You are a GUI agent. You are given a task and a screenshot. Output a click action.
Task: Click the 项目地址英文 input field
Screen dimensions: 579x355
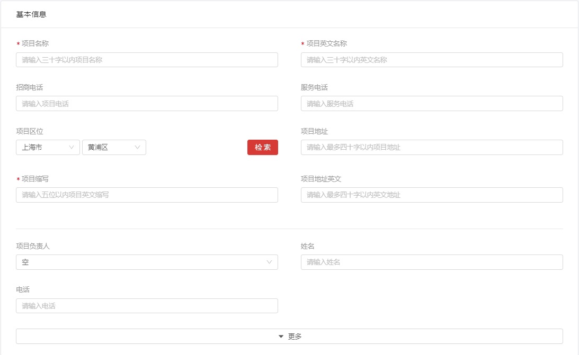[431, 195]
